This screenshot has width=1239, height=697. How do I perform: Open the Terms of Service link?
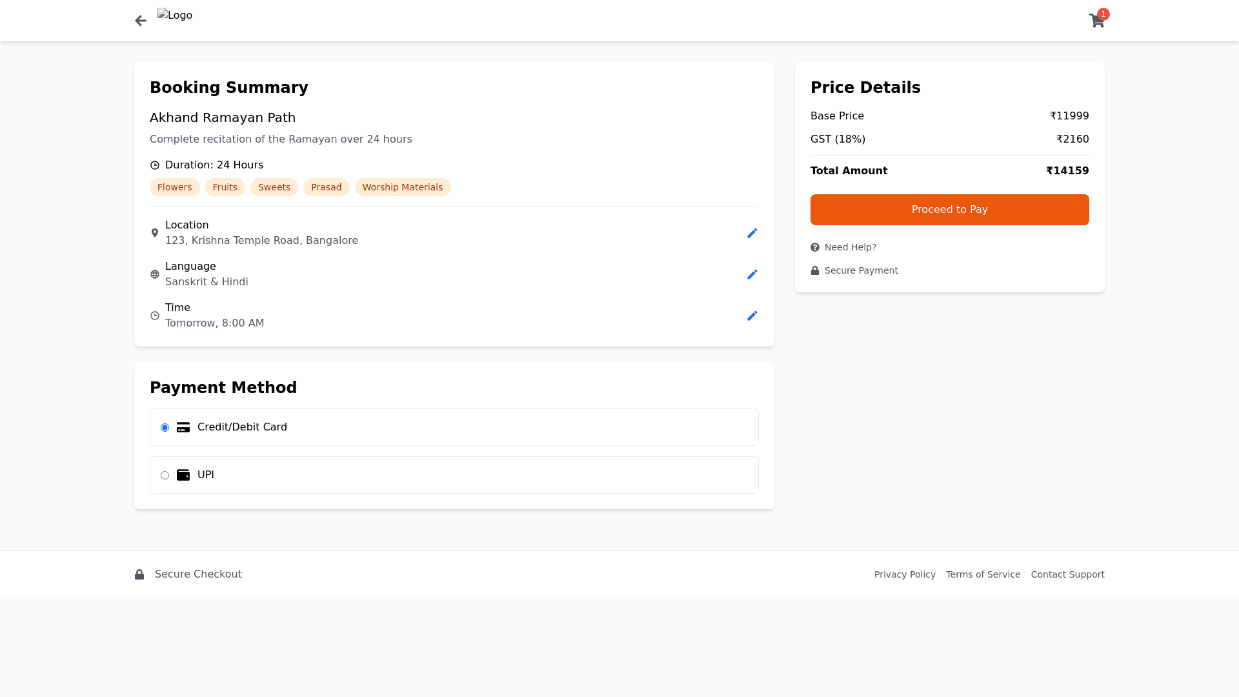click(x=983, y=574)
